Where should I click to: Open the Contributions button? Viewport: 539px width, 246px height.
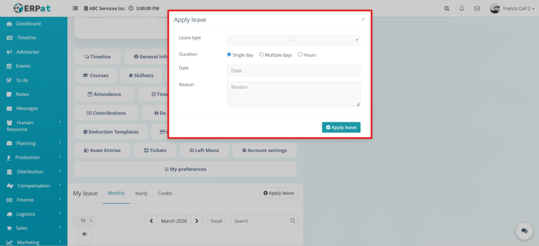pyautogui.click(x=106, y=113)
